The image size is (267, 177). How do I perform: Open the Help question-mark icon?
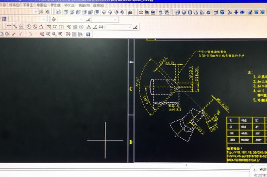88,34
